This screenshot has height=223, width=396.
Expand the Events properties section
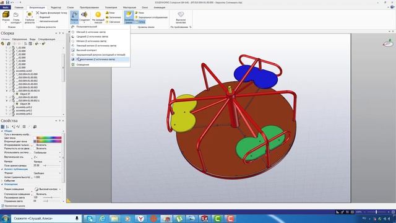coord(2,181)
